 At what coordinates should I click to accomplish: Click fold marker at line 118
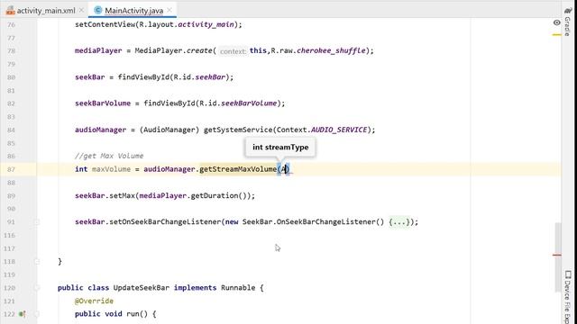[x=36, y=262]
